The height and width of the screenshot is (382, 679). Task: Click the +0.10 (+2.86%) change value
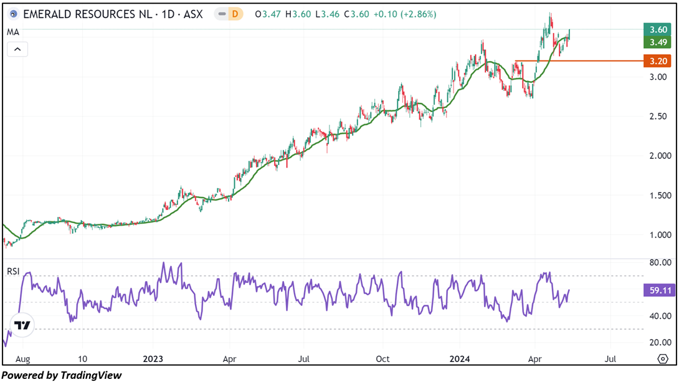[x=405, y=14]
